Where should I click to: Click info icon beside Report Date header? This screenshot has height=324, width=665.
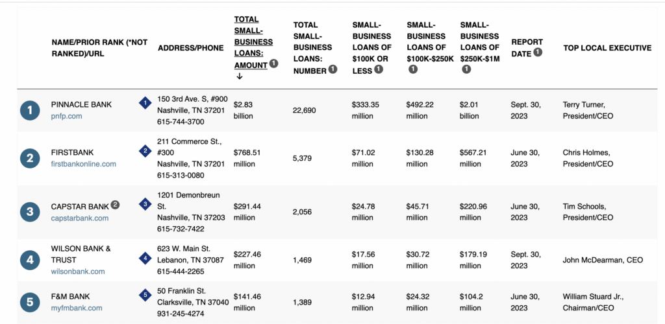pyautogui.click(x=538, y=53)
